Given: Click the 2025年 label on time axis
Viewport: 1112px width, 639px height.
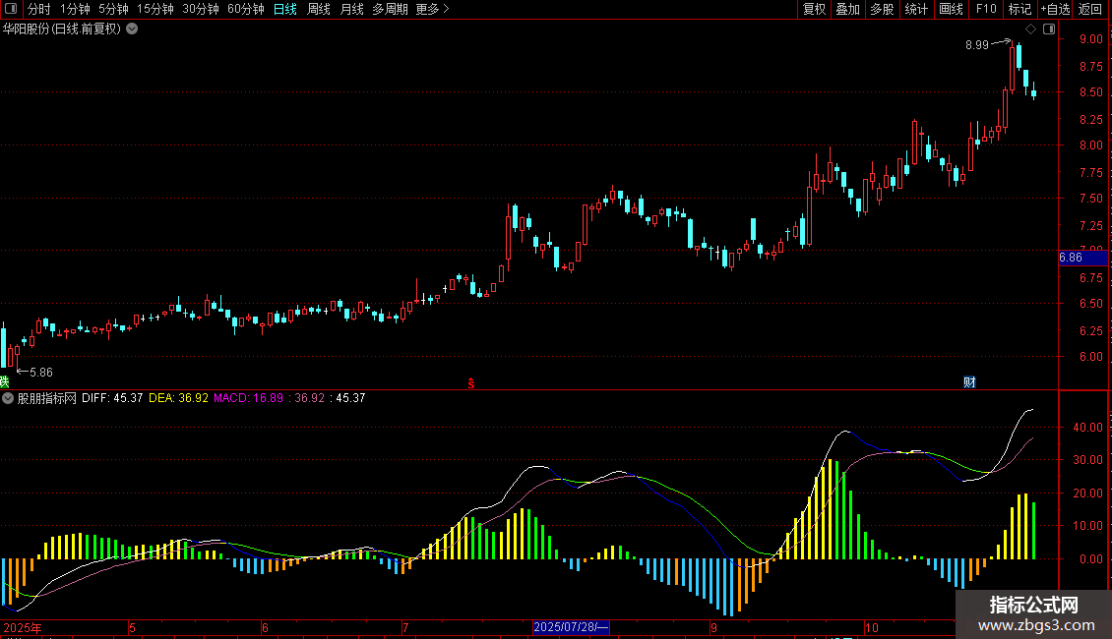Looking at the screenshot, I should coord(23,627).
